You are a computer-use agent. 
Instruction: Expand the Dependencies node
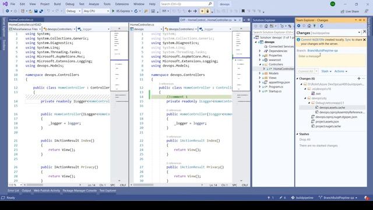(x=260, y=51)
